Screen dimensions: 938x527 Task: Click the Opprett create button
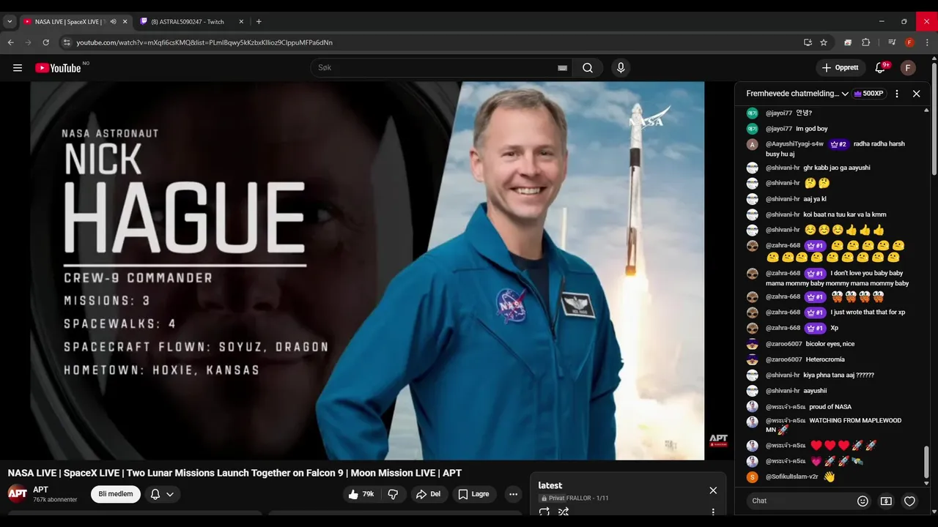pos(841,68)
